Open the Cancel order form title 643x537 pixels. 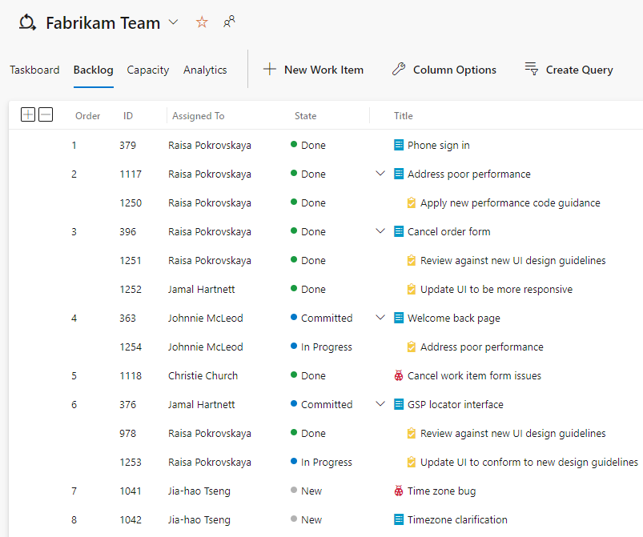(x=449, y=231)
